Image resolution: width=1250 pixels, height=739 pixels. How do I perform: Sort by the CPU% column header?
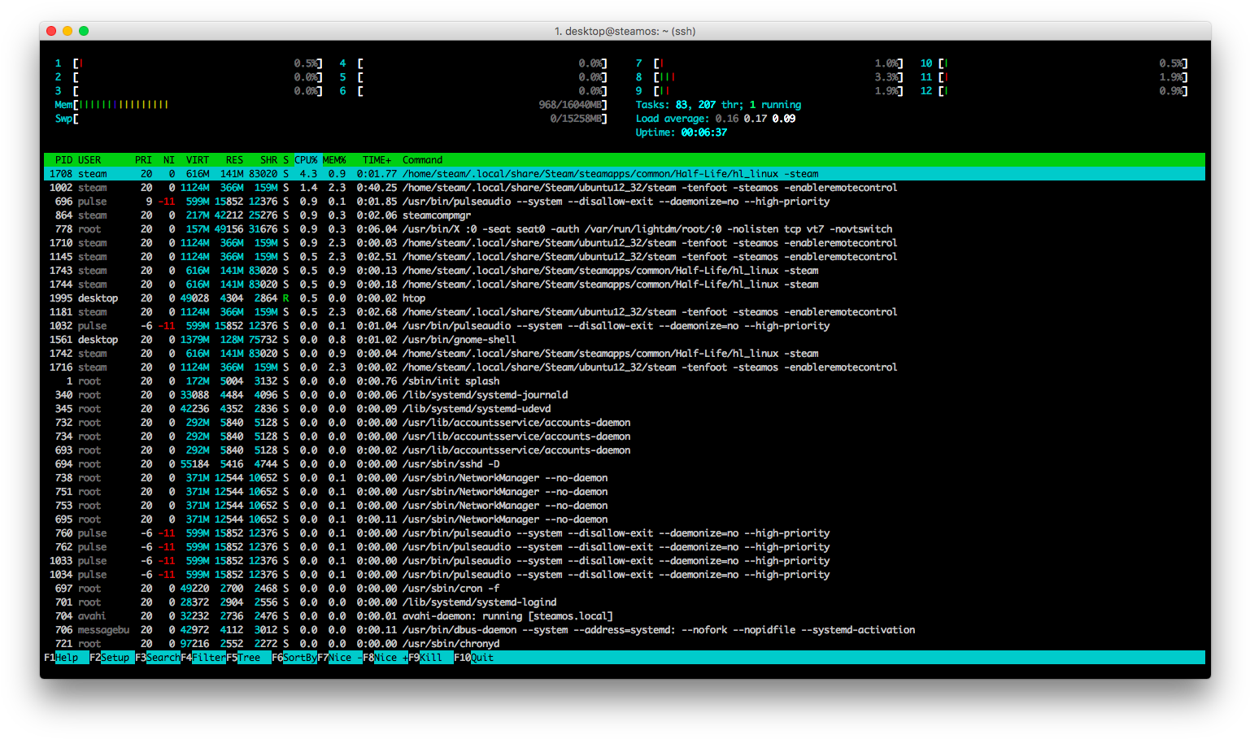pyautogui.click(x=306, y=160)
